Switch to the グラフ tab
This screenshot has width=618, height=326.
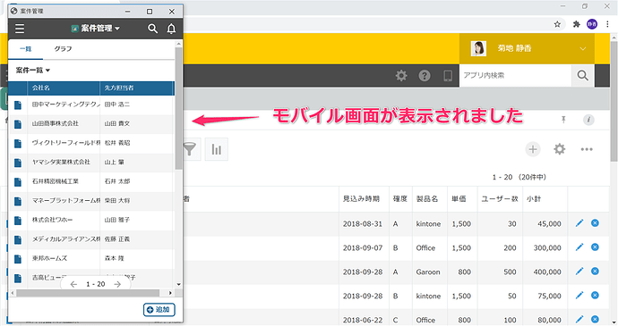click(63, 49)
